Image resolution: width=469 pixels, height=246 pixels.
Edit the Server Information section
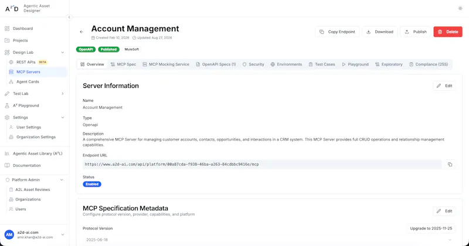(x=444, y=86)
